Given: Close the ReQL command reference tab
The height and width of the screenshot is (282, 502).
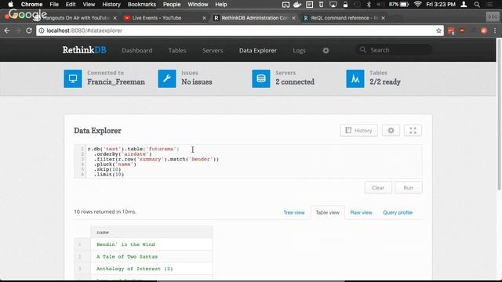Looking at the screenshot, I should coord(383,18).
